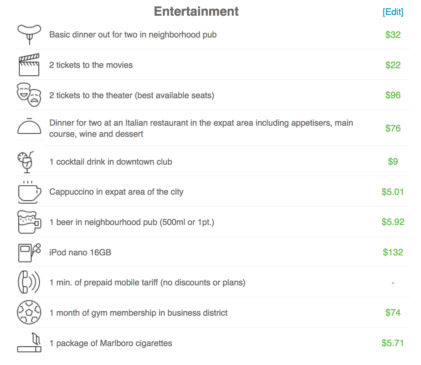Click the cappuccino cup icon
The width and height of the screenshot is (421, 365).
point(29,192)
